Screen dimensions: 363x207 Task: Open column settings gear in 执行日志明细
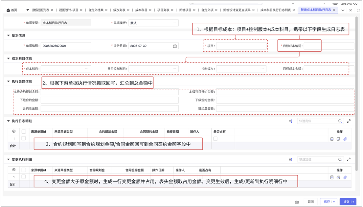click(14, 132)
